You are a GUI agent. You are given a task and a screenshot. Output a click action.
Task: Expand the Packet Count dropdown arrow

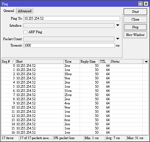118,39
